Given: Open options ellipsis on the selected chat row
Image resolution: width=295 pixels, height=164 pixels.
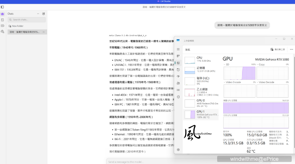Looking at the screenshot, I should pyautogui.click(x=44, y=32).
